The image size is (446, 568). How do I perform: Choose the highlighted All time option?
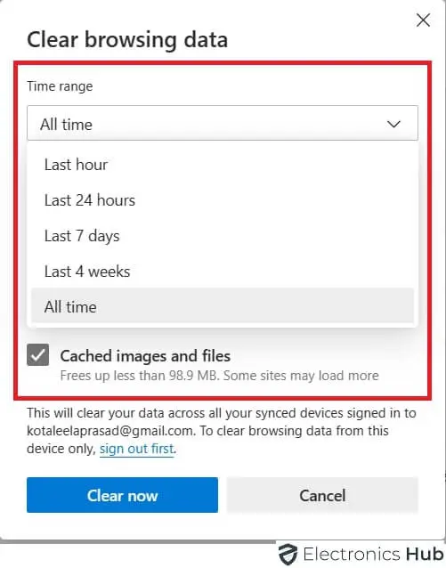click(223, 306)
